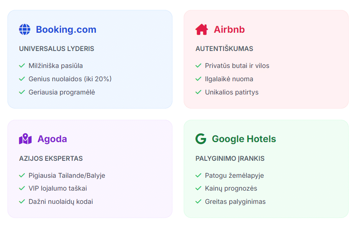Select the Agoda title text
This screenshot has width=357, height=225.
(x=52, y=139)
